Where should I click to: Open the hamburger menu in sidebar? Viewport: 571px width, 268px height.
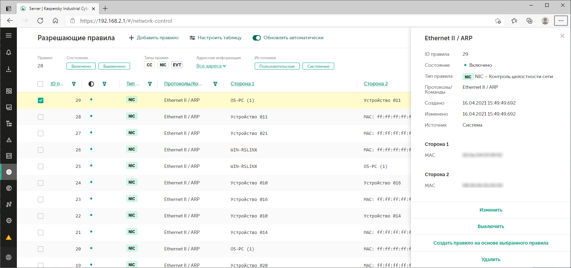point(9,35)
